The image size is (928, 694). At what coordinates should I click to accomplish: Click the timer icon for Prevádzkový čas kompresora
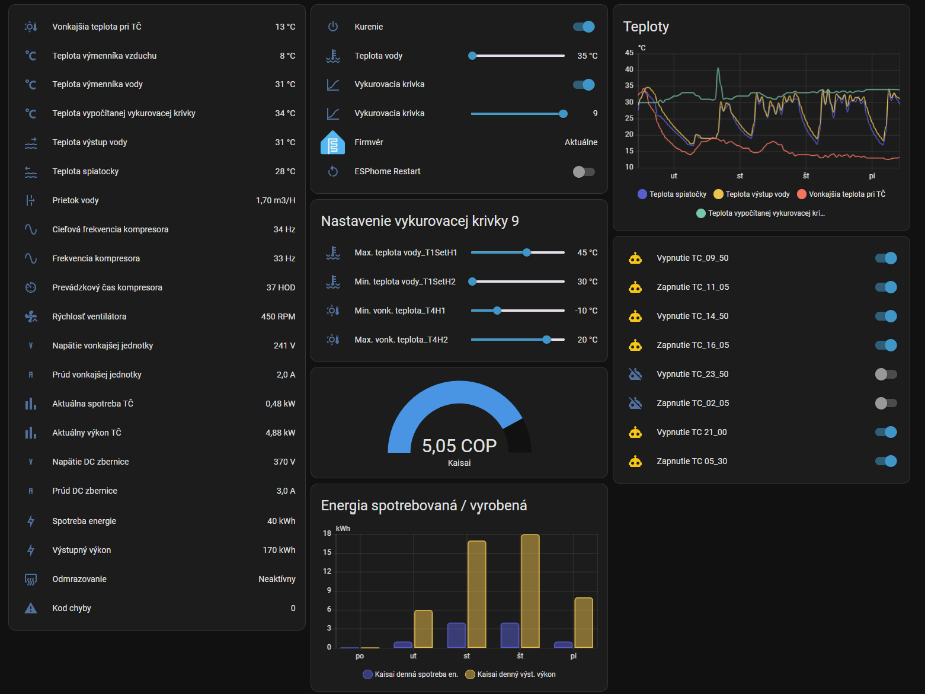(31, 287)
